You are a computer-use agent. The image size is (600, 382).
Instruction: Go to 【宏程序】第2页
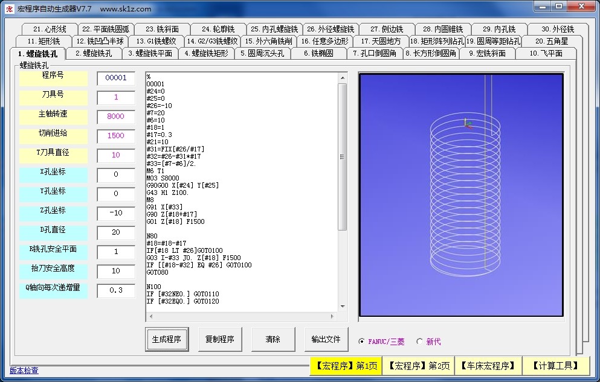[x=418, y=366]
